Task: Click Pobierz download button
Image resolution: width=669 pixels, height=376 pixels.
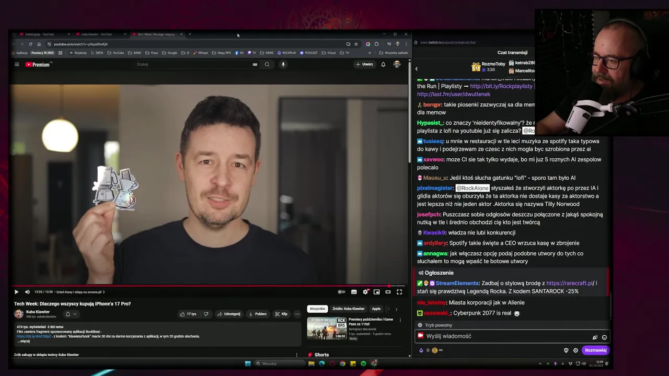Action: coord(258,314)
